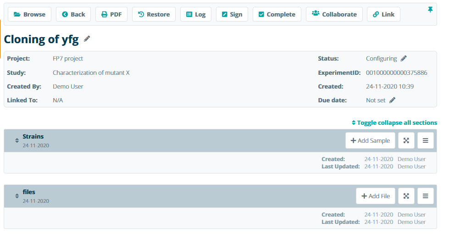Pin the toolbar using the pin icon
This screenshot has width=449, height=234.
(430, 10)
